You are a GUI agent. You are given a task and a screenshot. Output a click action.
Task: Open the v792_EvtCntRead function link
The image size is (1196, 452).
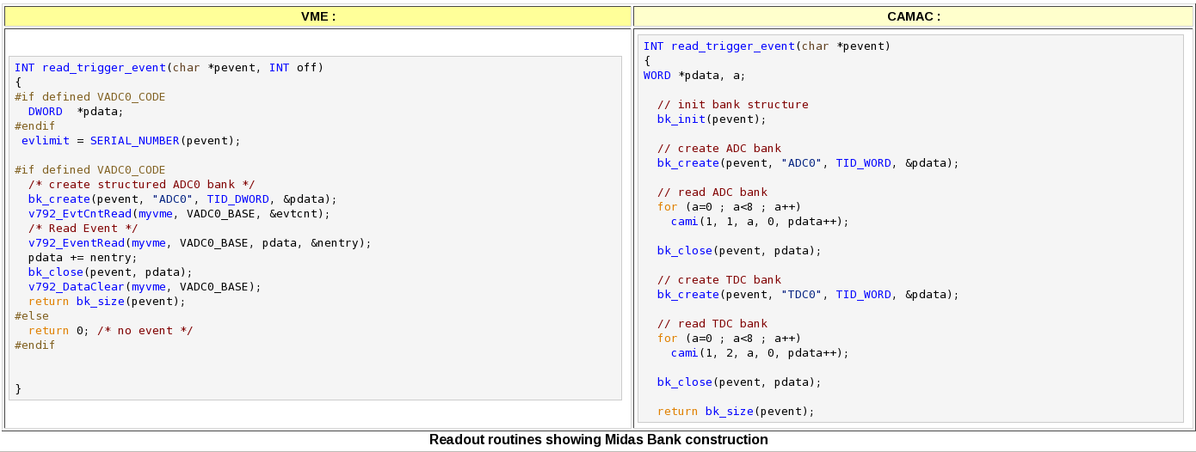point(80,213)
